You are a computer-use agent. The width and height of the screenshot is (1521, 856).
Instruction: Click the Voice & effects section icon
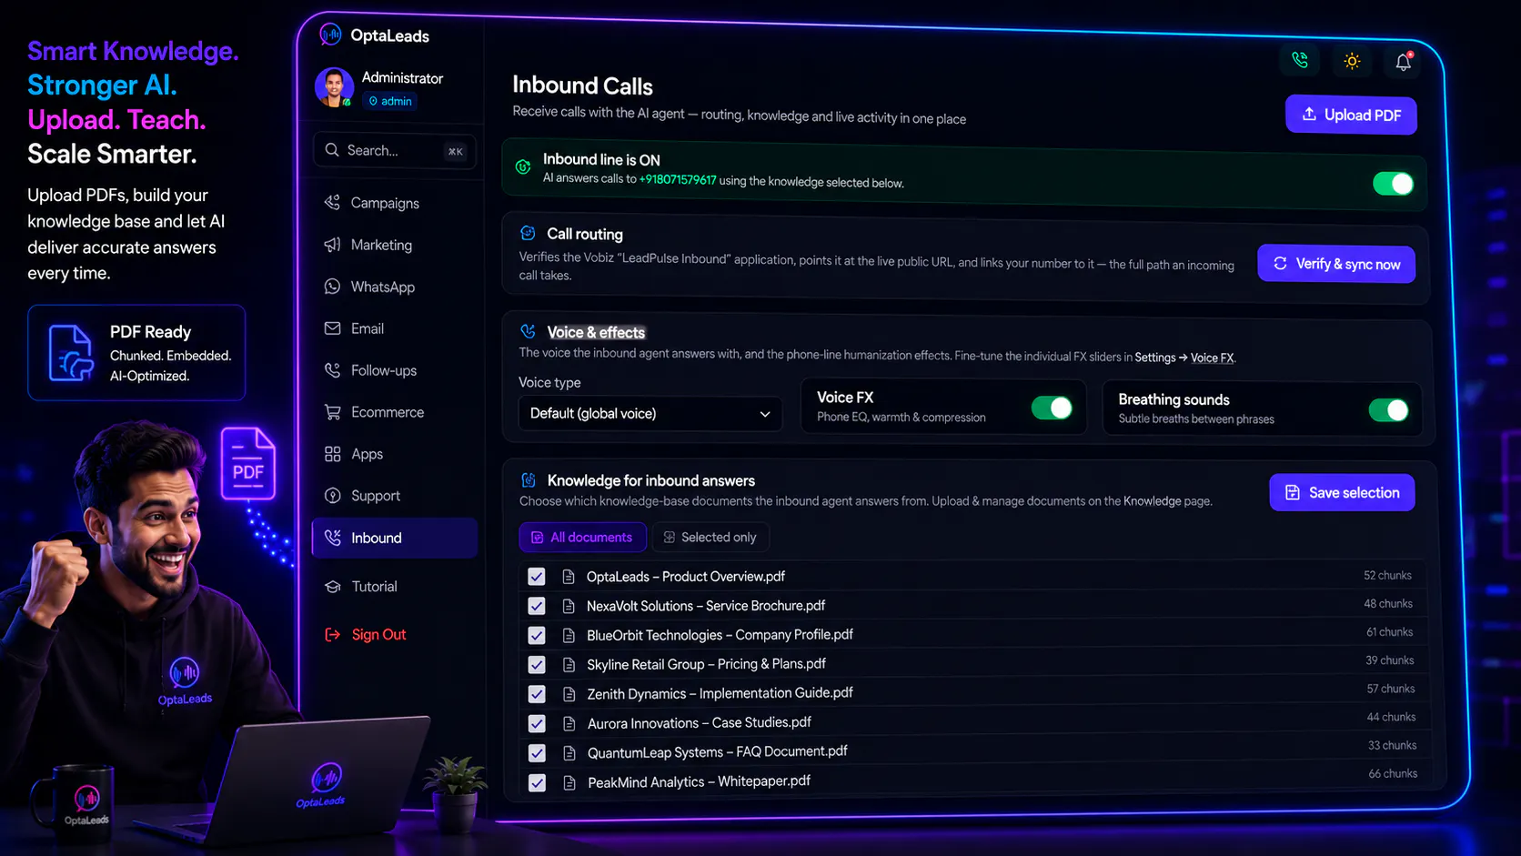click(x=528, y=331)
